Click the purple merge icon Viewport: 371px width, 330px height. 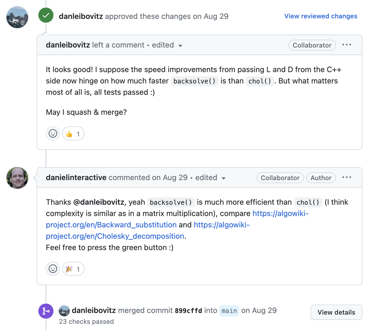[x=46, y=311]
